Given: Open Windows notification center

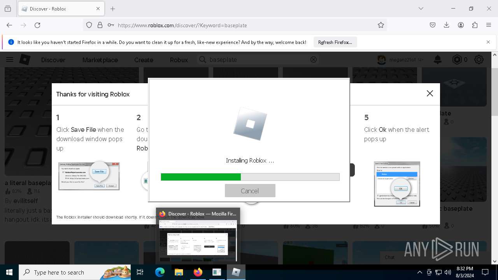Looking at the screenshot, I should pyautogui.click(x=485, y=272).
